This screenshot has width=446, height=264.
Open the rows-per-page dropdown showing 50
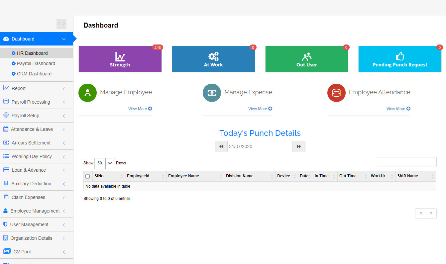(104, 163)
